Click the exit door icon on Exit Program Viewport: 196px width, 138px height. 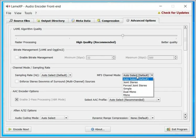[x=168, y=129]
